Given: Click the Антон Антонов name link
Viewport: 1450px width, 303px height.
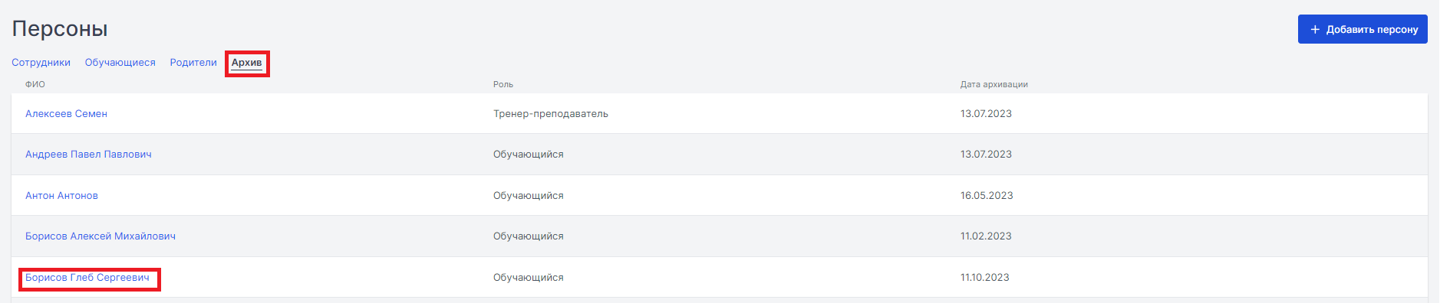Looking at the screenshot, I should coord(61,196).
